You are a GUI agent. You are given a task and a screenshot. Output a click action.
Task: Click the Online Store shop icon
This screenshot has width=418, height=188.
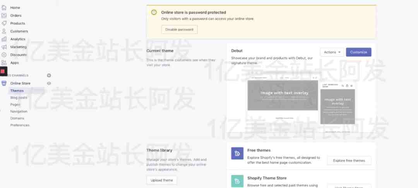[x=4, y=83]
